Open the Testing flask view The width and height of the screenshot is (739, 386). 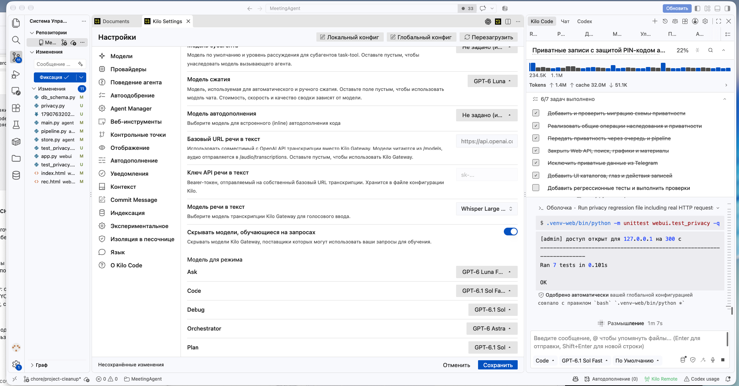click(x=16, y=125)
